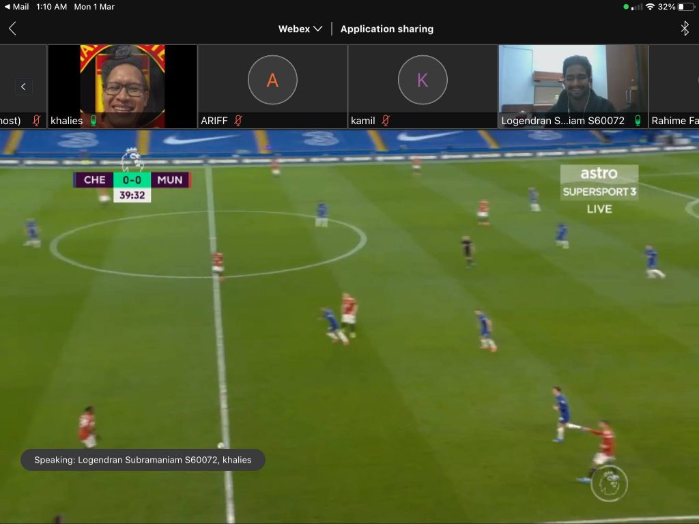
Task: Tap ARIFF's muted microphone icon
Action: 238,121
